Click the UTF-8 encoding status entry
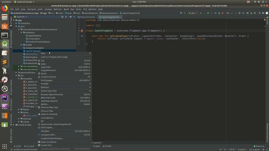This screenshot has height=151, width=269. click(x=232, y=149)
